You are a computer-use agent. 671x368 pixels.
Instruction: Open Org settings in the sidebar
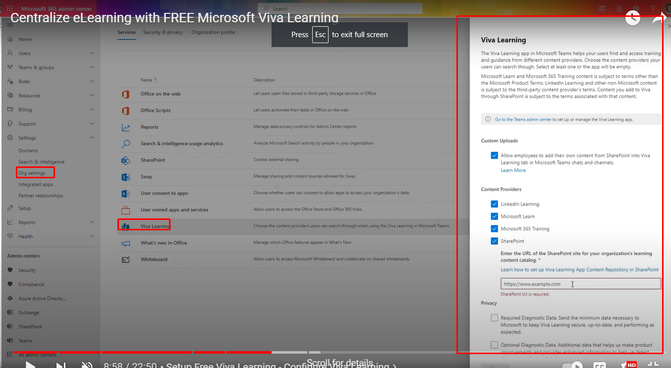pos(32,173)
